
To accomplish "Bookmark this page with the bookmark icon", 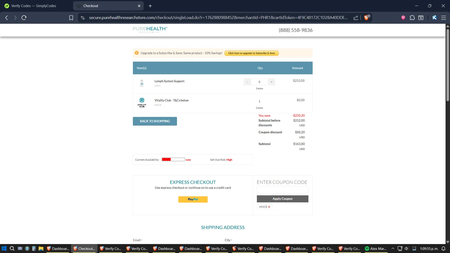I will (71, 18).
